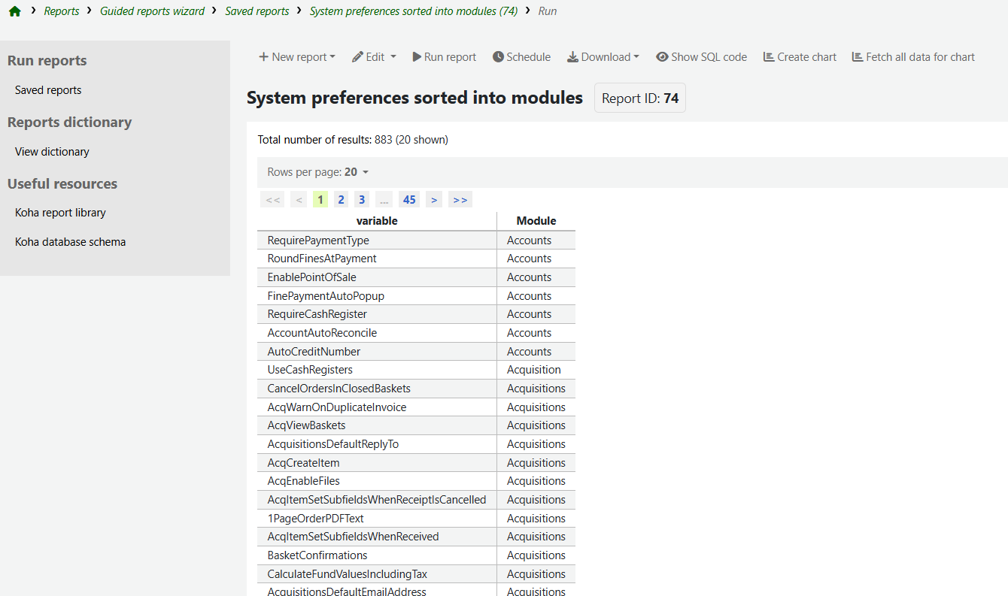The width and height of the screenshot is (1008, 596).
Task: Open the Download dropdown menu
Action: click(603, 57)
